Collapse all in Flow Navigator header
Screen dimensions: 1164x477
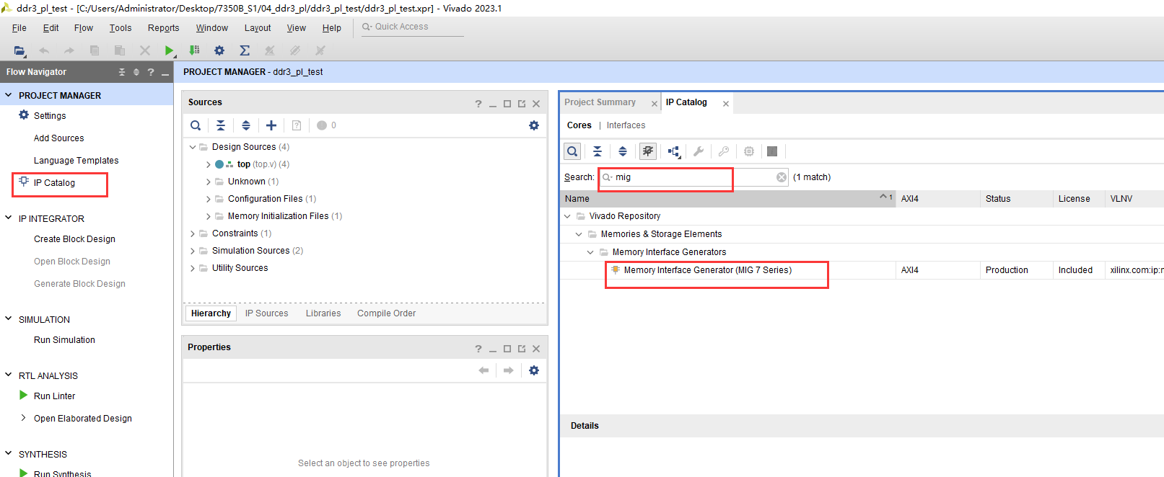pos(122,72)
